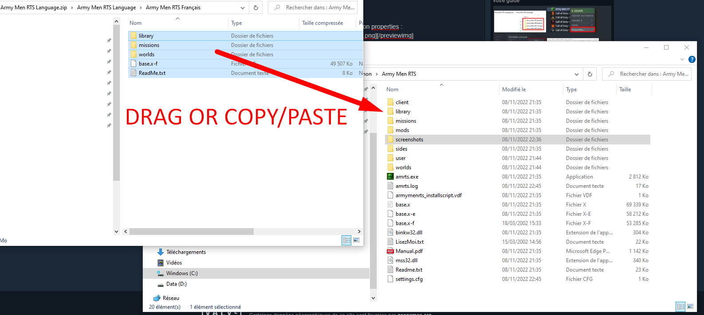The image size is (704, 315).
Task: Click scroll-down arrow of zip window sidebar
Action: pyautogui.click(x=116, y=231)
